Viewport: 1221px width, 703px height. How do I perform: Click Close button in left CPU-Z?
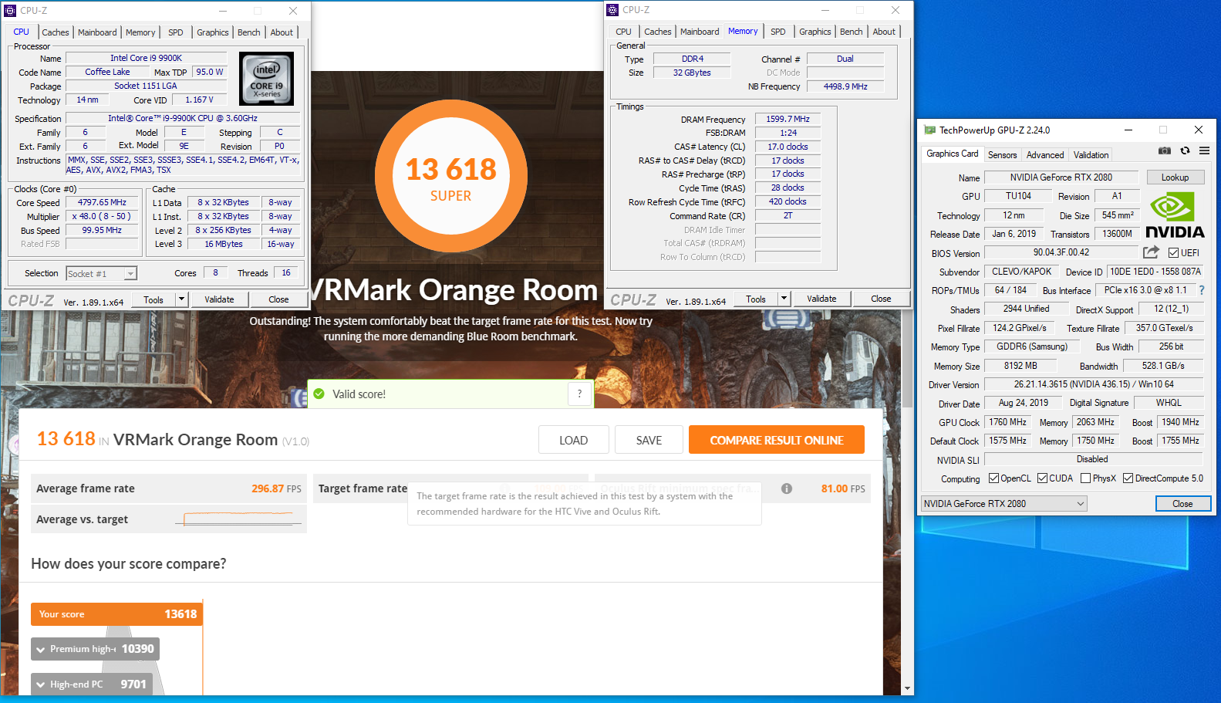point(278,299)
